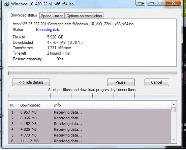Select connection row 4.825 MB
Screen dimensions: 186x150
pos(90,129)
